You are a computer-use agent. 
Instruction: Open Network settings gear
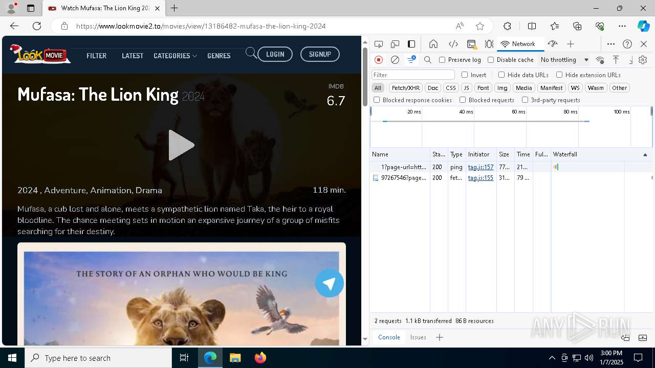(x=643, y=60)
